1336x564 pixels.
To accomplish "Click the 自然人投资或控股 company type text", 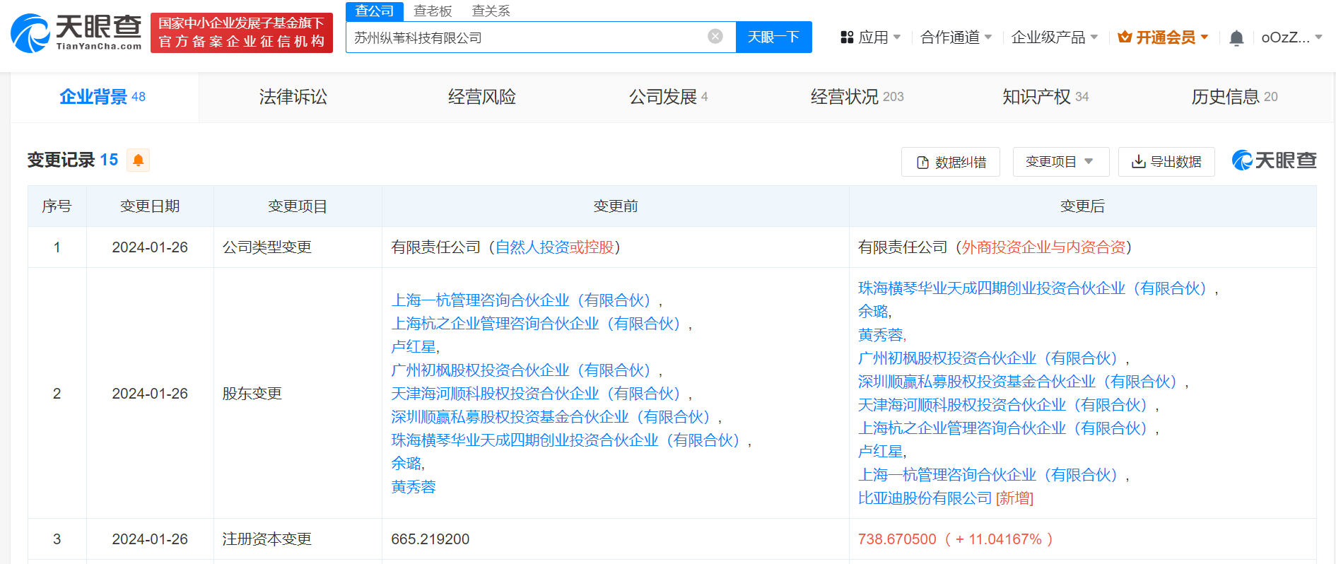I will 554,247.
